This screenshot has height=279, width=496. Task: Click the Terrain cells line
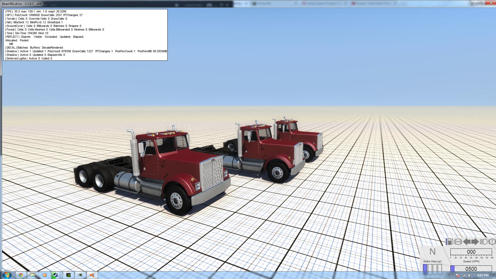coord(36,19)
